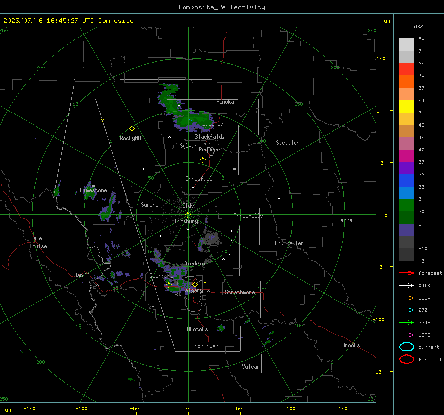Click the ThreeHills label
This screenshot has width=444, height=415.
coord(248,216)
